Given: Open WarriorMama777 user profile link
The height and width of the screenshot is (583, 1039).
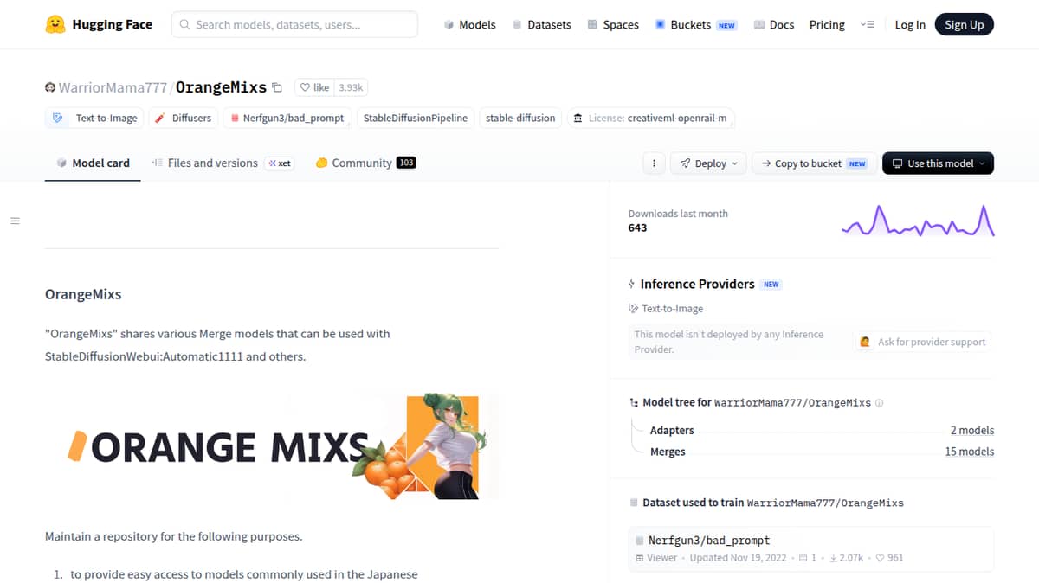Looking at the screenshot, I should (x=113, y=87).
